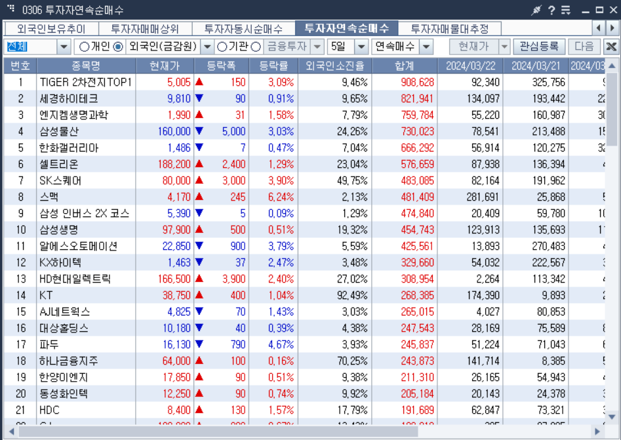Click the window grip icon before 0306

(11, 7)
